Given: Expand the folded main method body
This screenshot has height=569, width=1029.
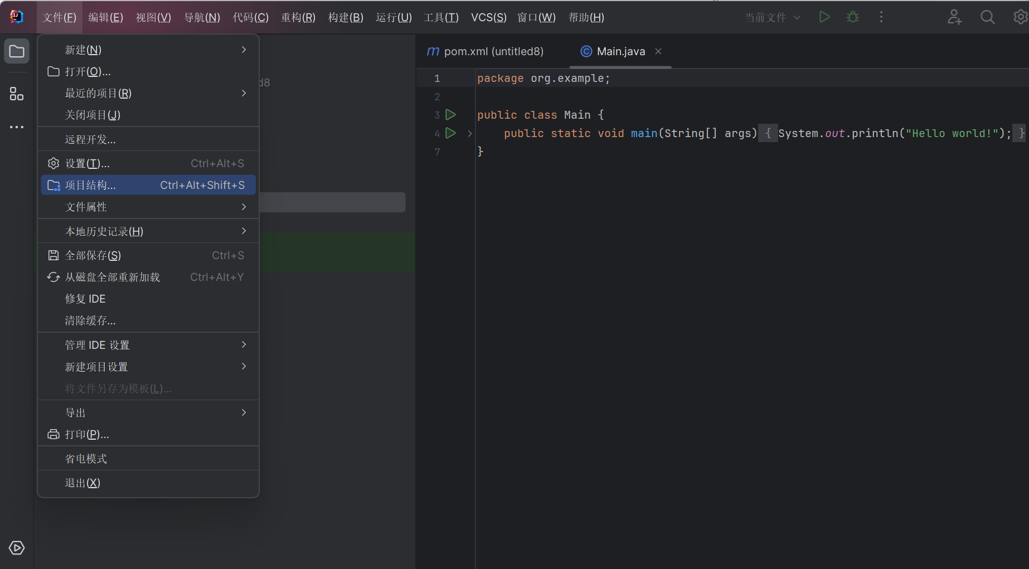Looking at the screenshot, I should click(x=470, y=133).
